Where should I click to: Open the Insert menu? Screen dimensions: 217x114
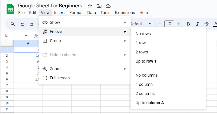pyautogui.click(x=59, y=12)
